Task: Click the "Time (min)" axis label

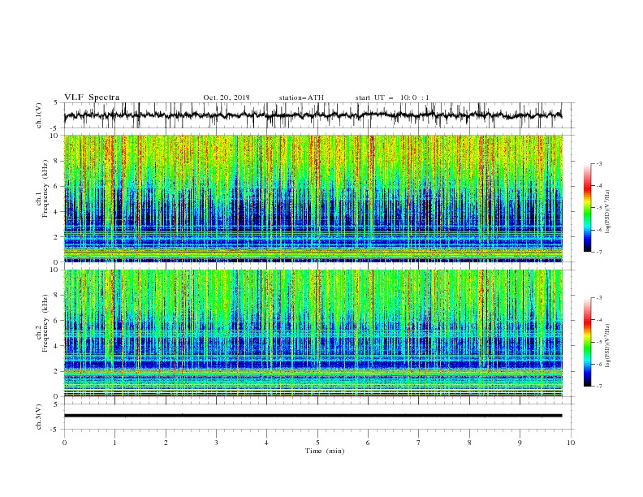Action: (325, 451)
